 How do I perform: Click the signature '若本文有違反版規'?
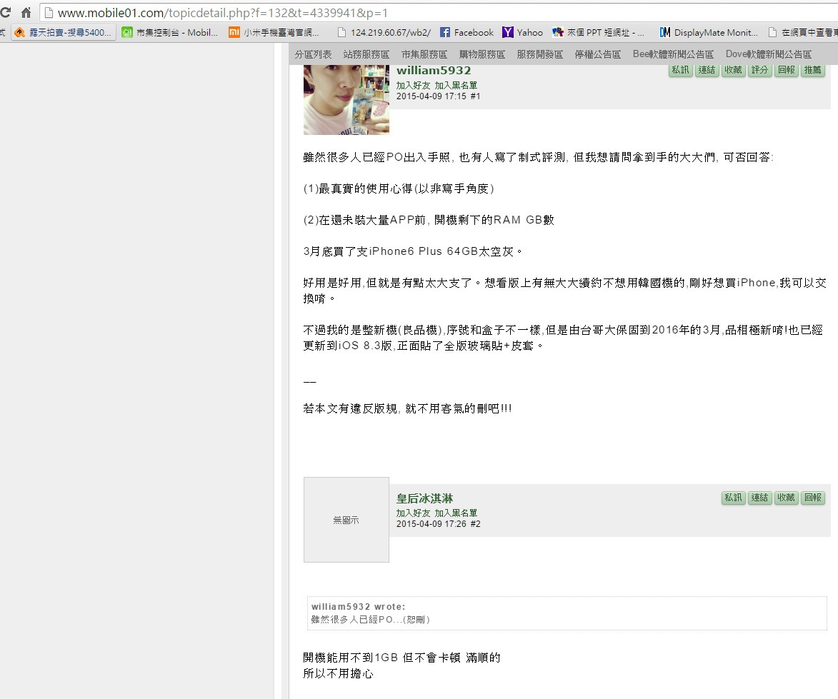click(350, 408)
